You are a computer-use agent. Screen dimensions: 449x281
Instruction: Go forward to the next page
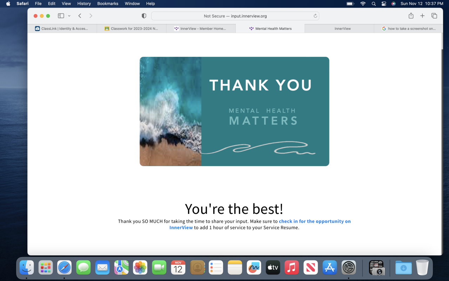coord(91,16)
